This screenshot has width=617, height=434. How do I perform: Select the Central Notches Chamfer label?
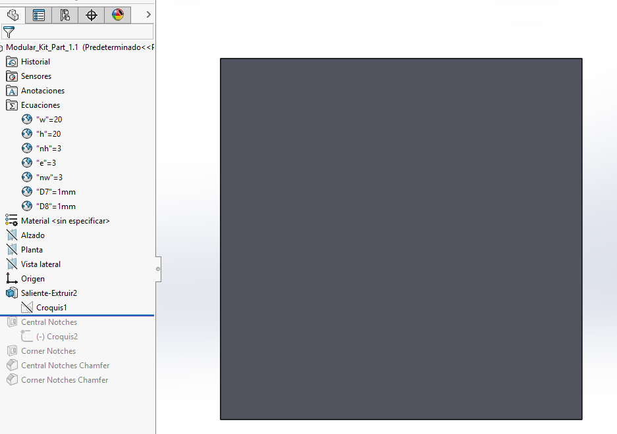pos(65,366)
